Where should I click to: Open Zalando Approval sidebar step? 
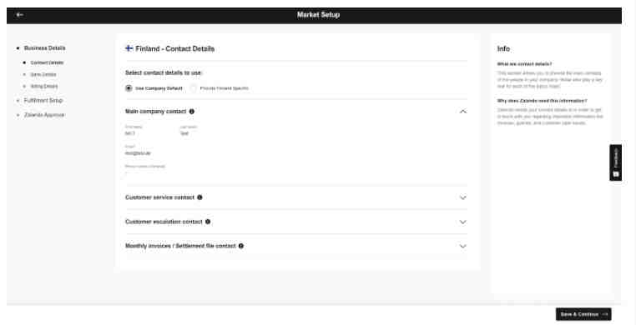[x=44, y=115]
